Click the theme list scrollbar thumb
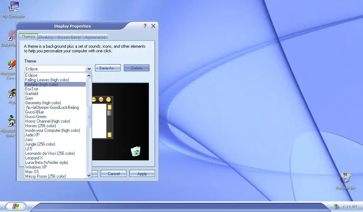Screen dimensions: 363x212 (89, 117)
